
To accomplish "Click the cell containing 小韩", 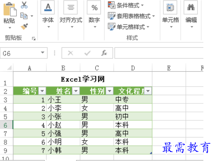I will (63, 150).
